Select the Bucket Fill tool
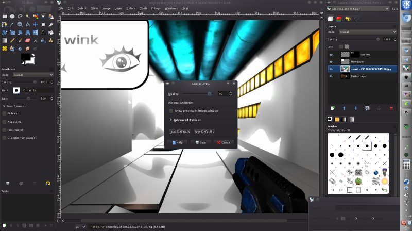The height and width of the screenshot is (231, 412). point(50,32)
